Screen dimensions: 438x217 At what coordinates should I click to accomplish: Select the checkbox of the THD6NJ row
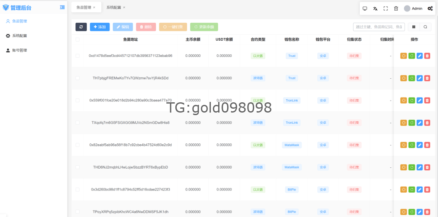(77, 167)
